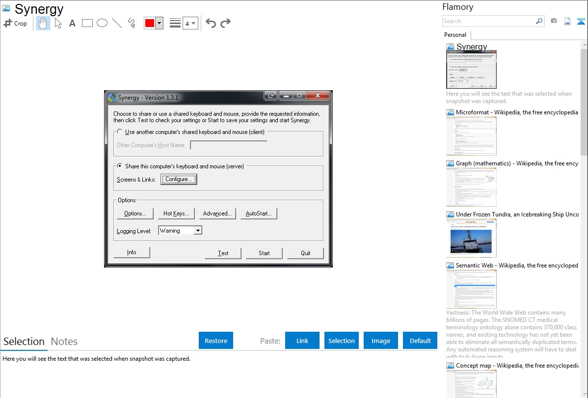Select the Crop tool

[15, 23]
